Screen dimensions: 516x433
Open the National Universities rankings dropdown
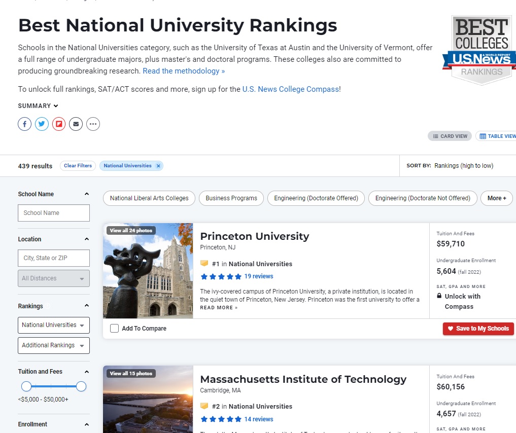tap(53, 325)
